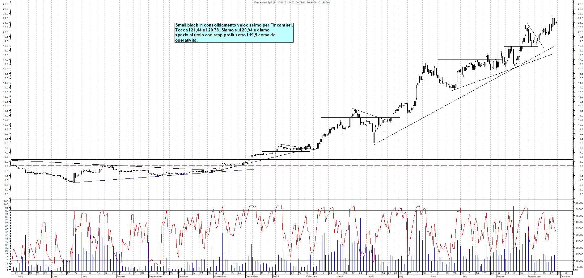This screenshot has height=278, width=584.
Task: Click the 'March' month label on time axis
Action: pyautogui.click(x=340, y=276)
